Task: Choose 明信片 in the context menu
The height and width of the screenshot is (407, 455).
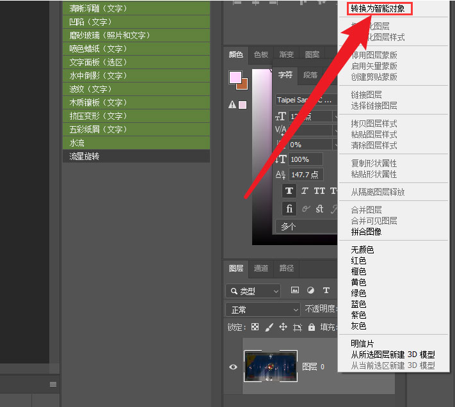Action: click(362, 344)
